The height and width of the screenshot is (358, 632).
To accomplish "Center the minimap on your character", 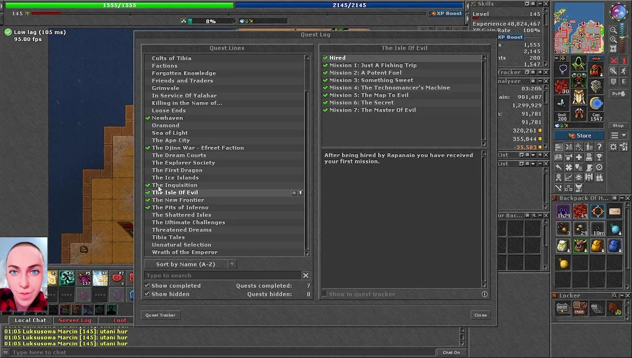I will [614, 49].
